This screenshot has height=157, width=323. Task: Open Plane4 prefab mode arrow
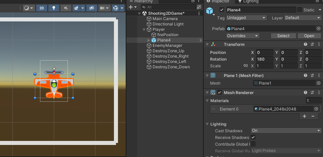[x=200, y=40]
